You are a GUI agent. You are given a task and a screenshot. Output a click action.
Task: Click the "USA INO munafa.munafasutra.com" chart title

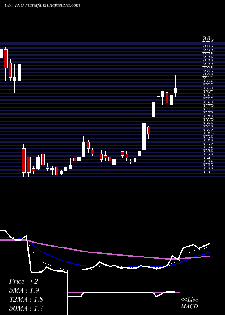click(42, 5)
